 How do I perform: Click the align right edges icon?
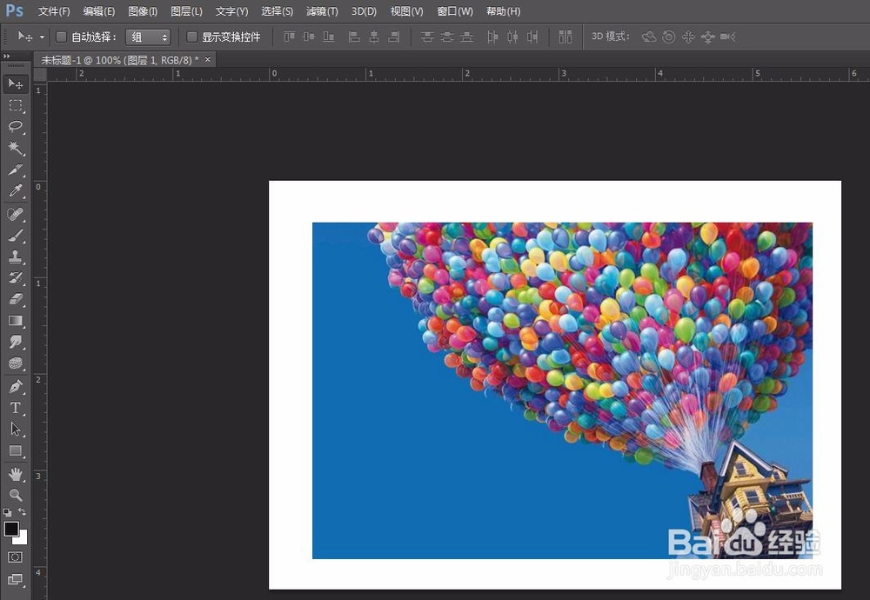click(x=394, y=37)
